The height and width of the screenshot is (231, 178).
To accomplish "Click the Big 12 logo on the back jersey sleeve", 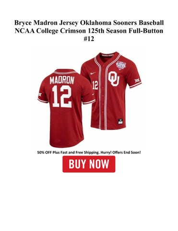I will click(40, 94).
